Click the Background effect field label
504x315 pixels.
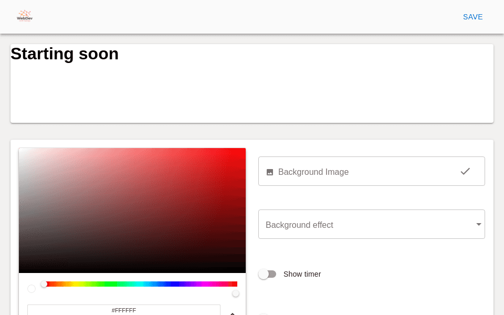click(x=299, y=225)
